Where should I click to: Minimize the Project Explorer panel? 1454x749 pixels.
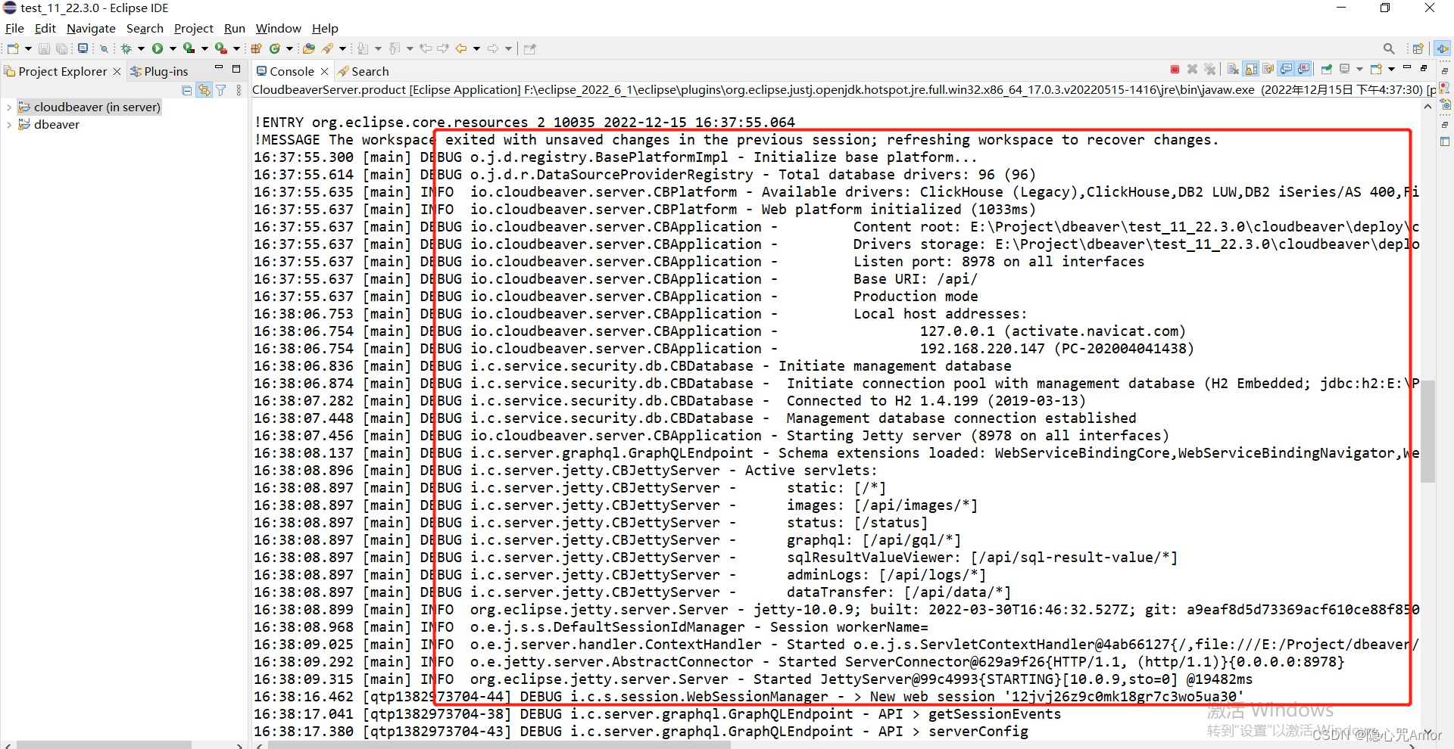(218, 67)
